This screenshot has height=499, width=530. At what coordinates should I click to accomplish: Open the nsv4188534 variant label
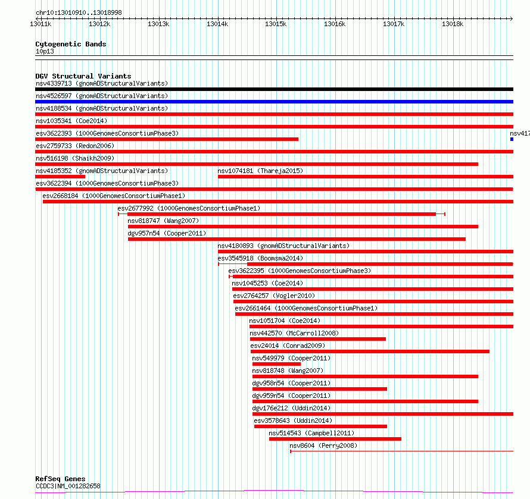click(102, 108)
